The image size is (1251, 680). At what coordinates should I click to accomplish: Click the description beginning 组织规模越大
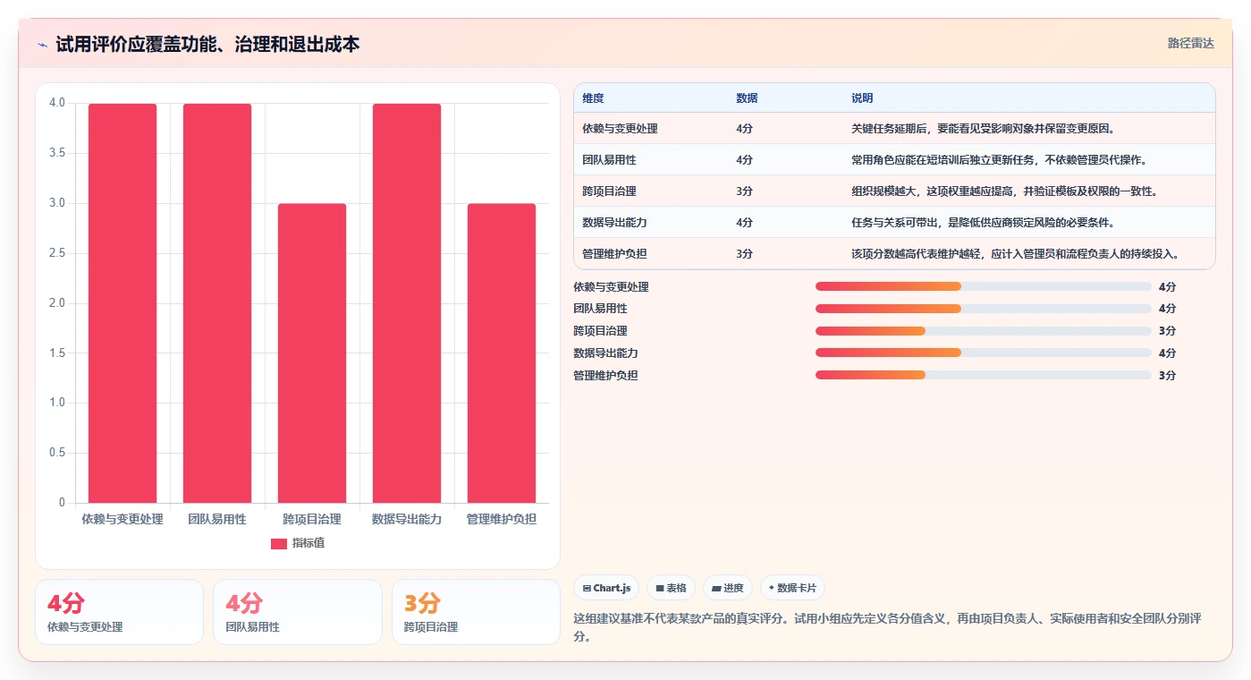pos(1004,191)
